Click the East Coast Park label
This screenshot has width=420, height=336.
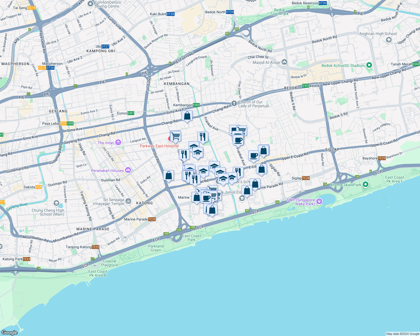(191, 238)
